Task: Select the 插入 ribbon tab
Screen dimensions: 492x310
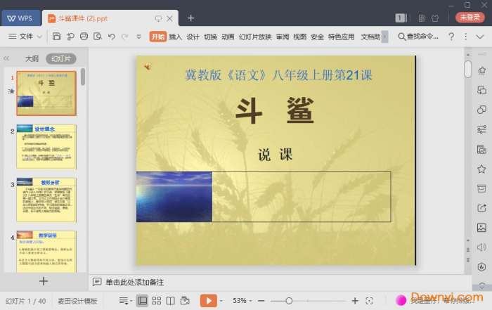Action: (x=176, y=37)
